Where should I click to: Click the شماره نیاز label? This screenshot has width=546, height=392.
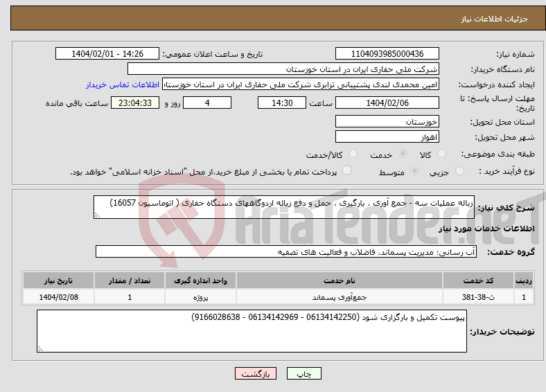[516, 54]
